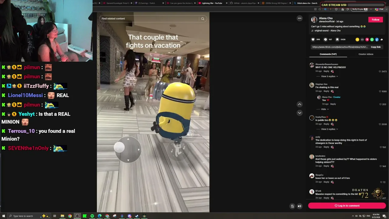Click the yellow coin share icon
The width and height of the screenshot is (389, 219).
pyautogui.click(x=357, y=40)
